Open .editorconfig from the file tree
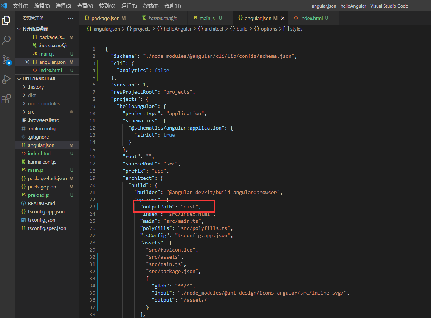 (47, 128)
